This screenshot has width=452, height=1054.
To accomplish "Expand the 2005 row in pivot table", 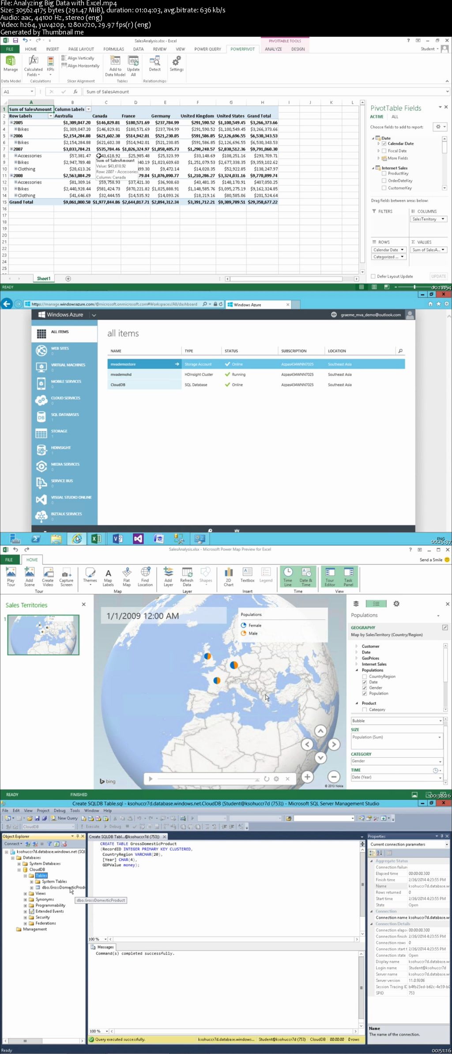I will point(11,122).
